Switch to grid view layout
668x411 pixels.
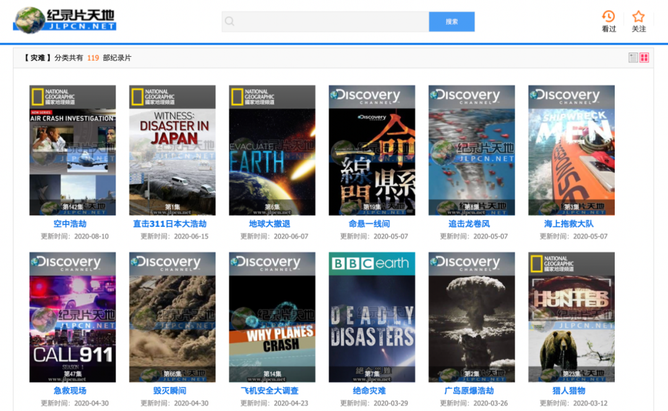[644, 57]
